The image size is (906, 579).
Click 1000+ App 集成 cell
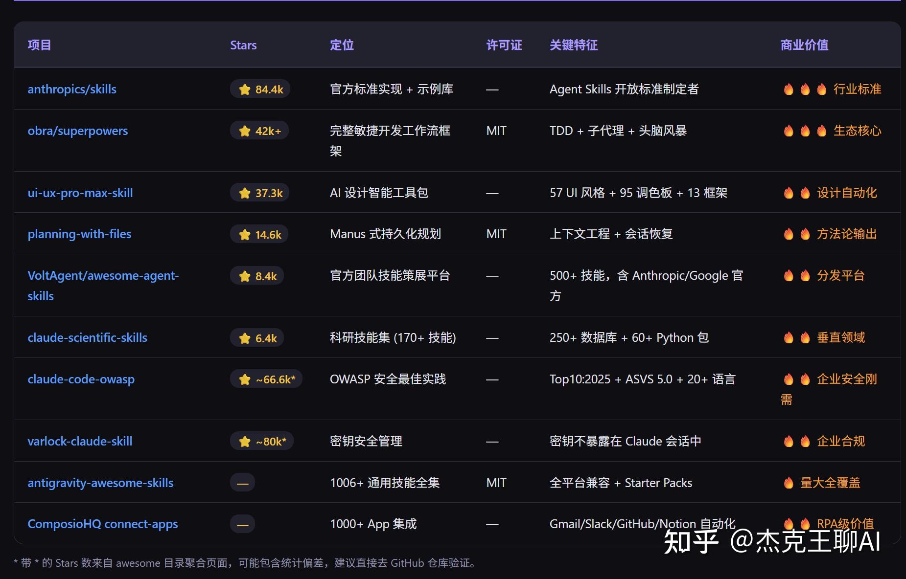[373, 524]
